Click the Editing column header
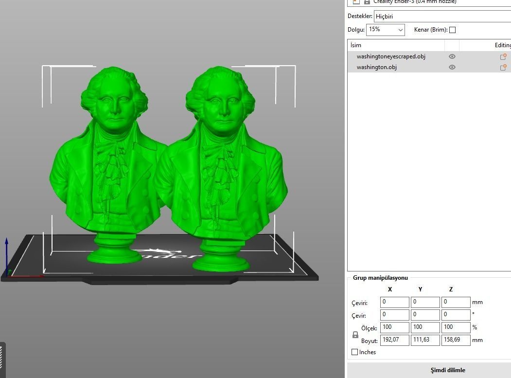Viewport: 511px width, 378px height. [x=485, y=45]
